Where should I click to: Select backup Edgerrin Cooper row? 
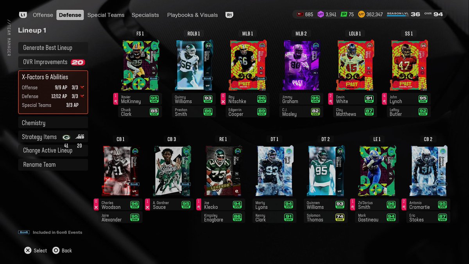[x=248, y=112]
